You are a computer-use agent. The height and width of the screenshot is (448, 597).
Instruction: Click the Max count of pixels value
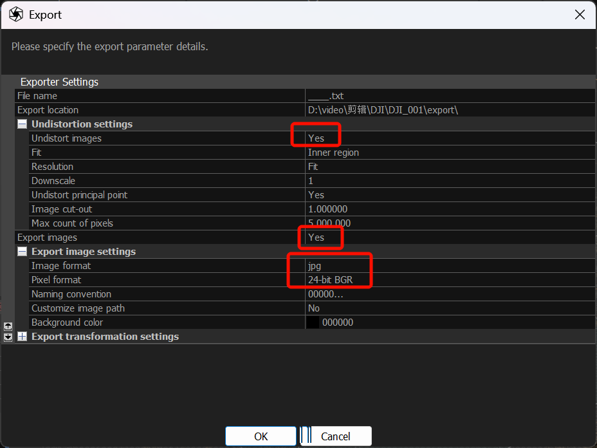click(329, 223)
